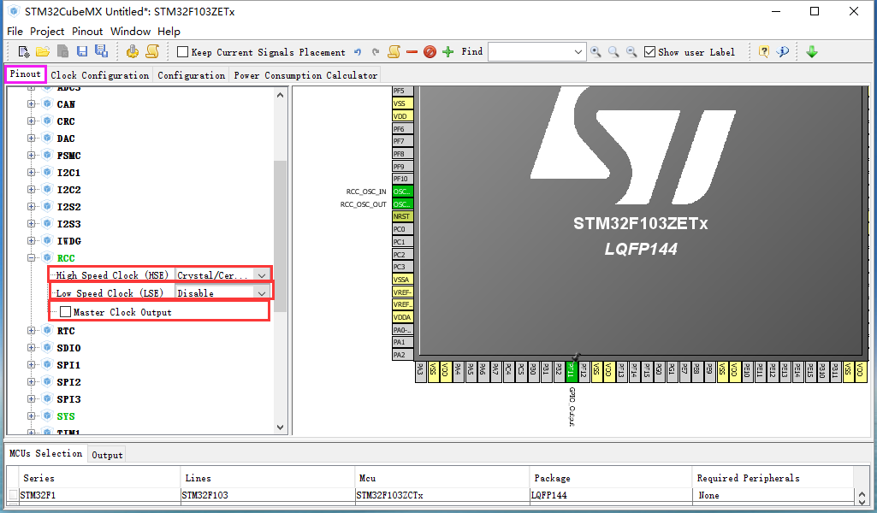Screen dimensions: 877x513
Task: Expand the I2C1 tree node
Action: coord(32,172)
